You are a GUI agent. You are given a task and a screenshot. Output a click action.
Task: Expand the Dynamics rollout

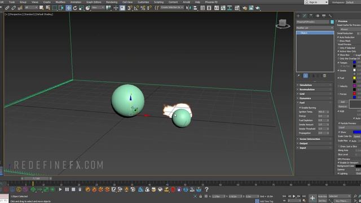[315, 98]
